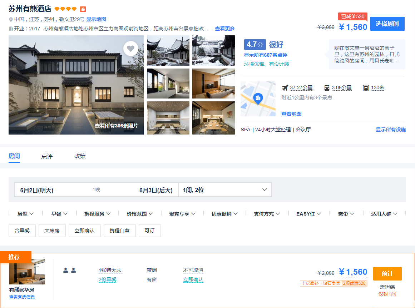Click the two-guest occupancy icon in room row

[x=70, y=270]
